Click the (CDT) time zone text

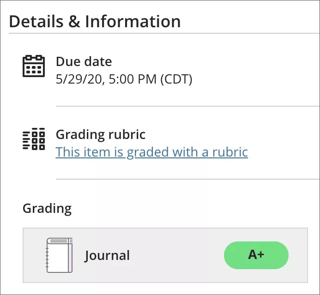pos(176,79)
